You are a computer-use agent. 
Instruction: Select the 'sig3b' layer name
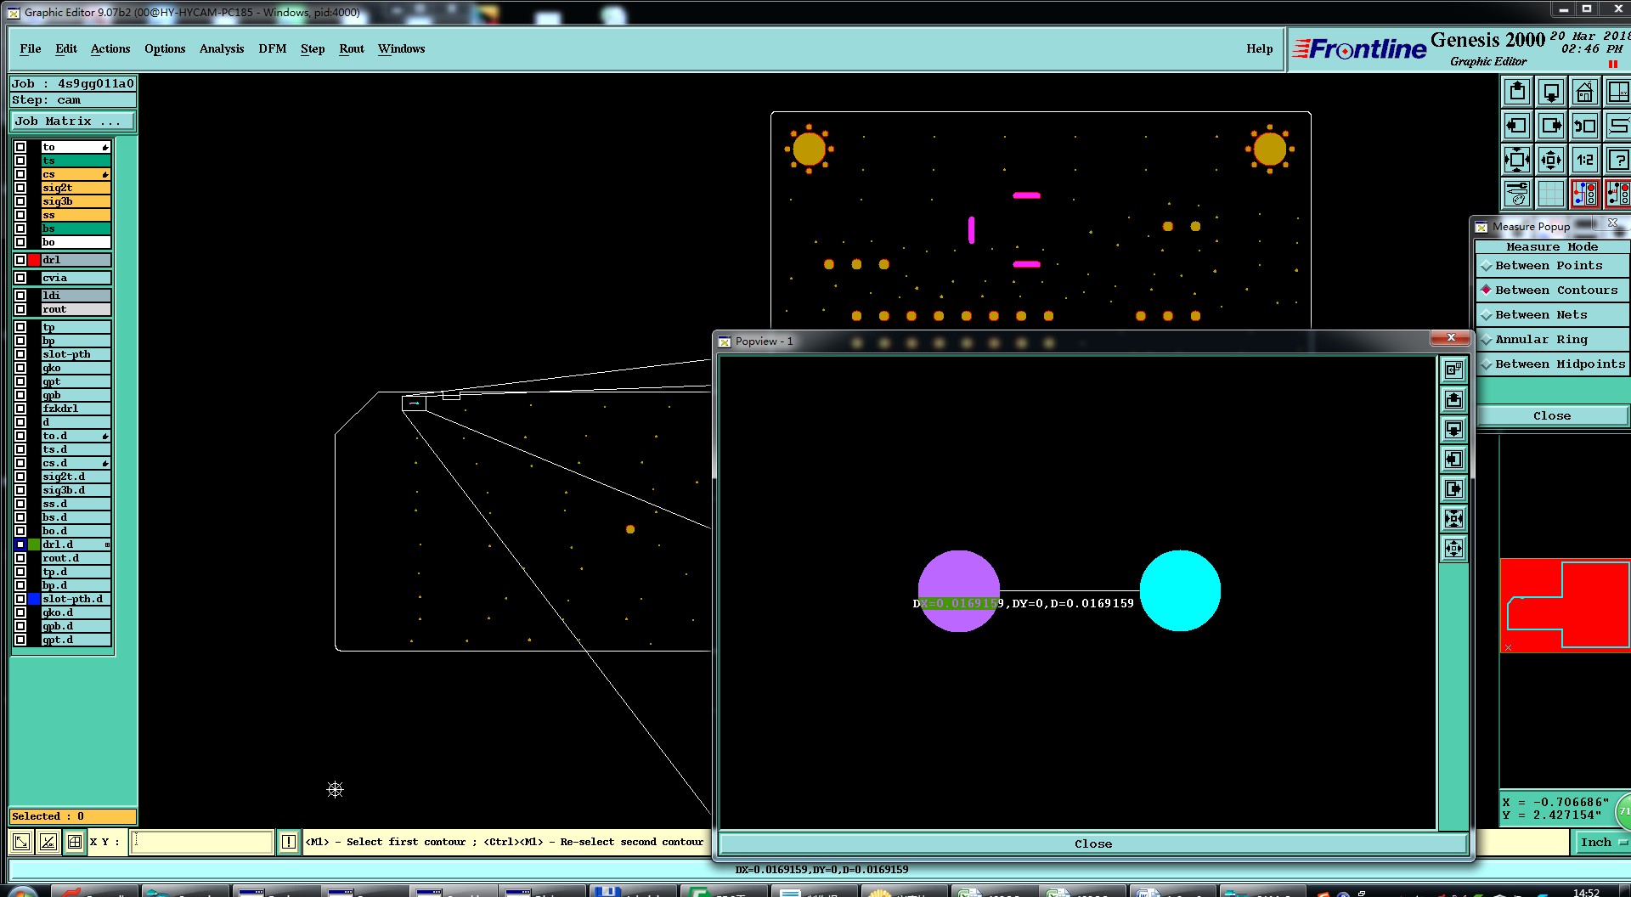[76, 201]
